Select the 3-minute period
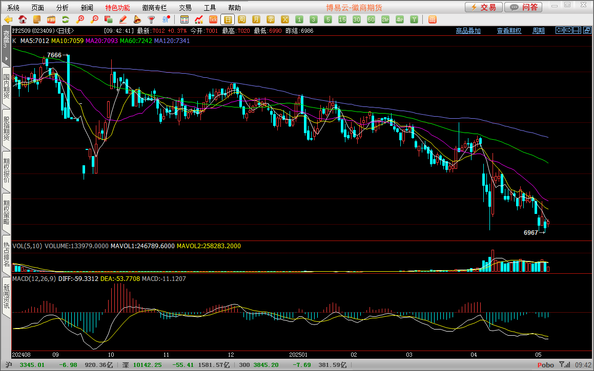594x371 pixels. 314,19
